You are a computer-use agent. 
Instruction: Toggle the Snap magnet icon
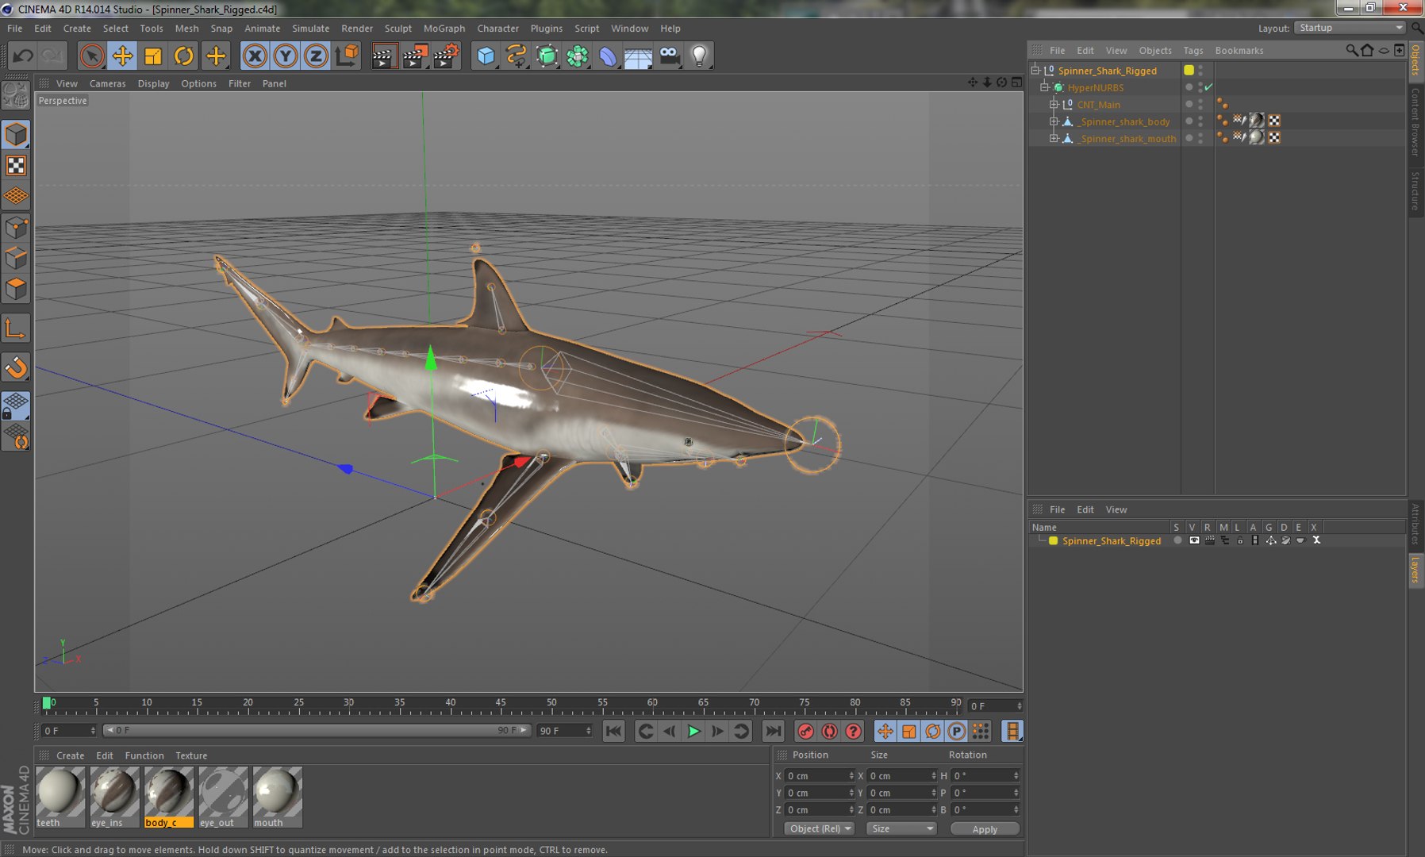click(16, 367)
